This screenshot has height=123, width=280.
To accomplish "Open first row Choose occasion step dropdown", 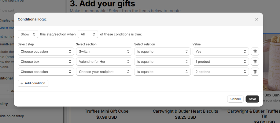I will pyautogui.click(x=46, y=51).
